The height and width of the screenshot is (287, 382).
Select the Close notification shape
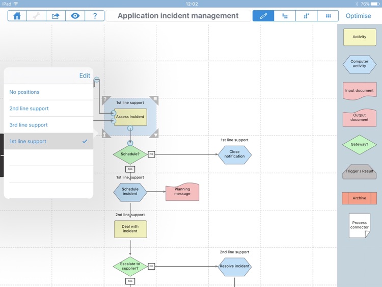[x=234, y=154]
